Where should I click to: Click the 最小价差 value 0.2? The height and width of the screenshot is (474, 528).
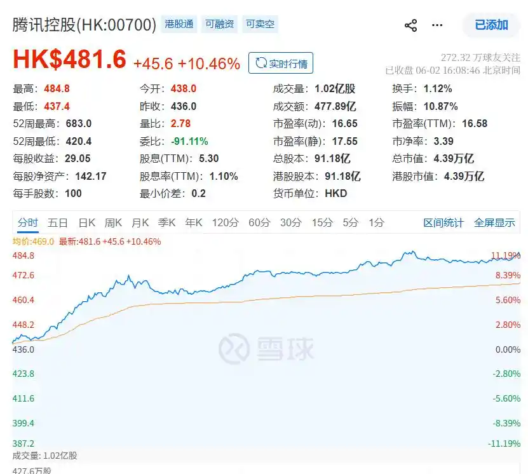point(199,194)
